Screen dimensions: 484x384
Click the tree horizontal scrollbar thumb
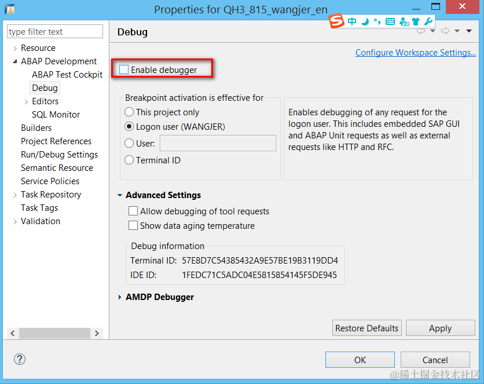point(54,334)
